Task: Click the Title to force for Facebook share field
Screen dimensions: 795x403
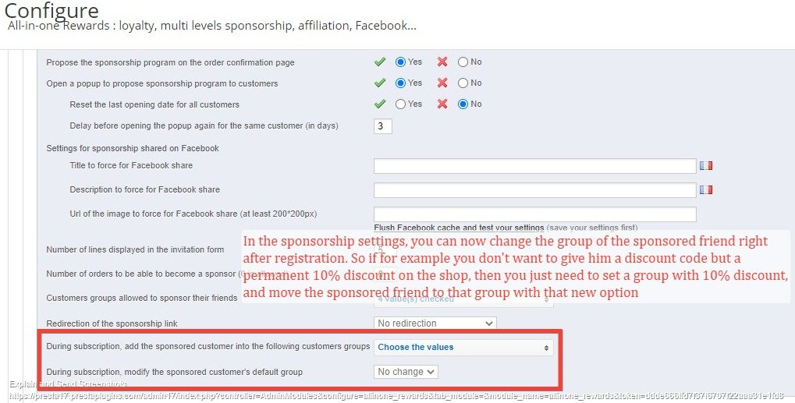Action: (534, 166)
